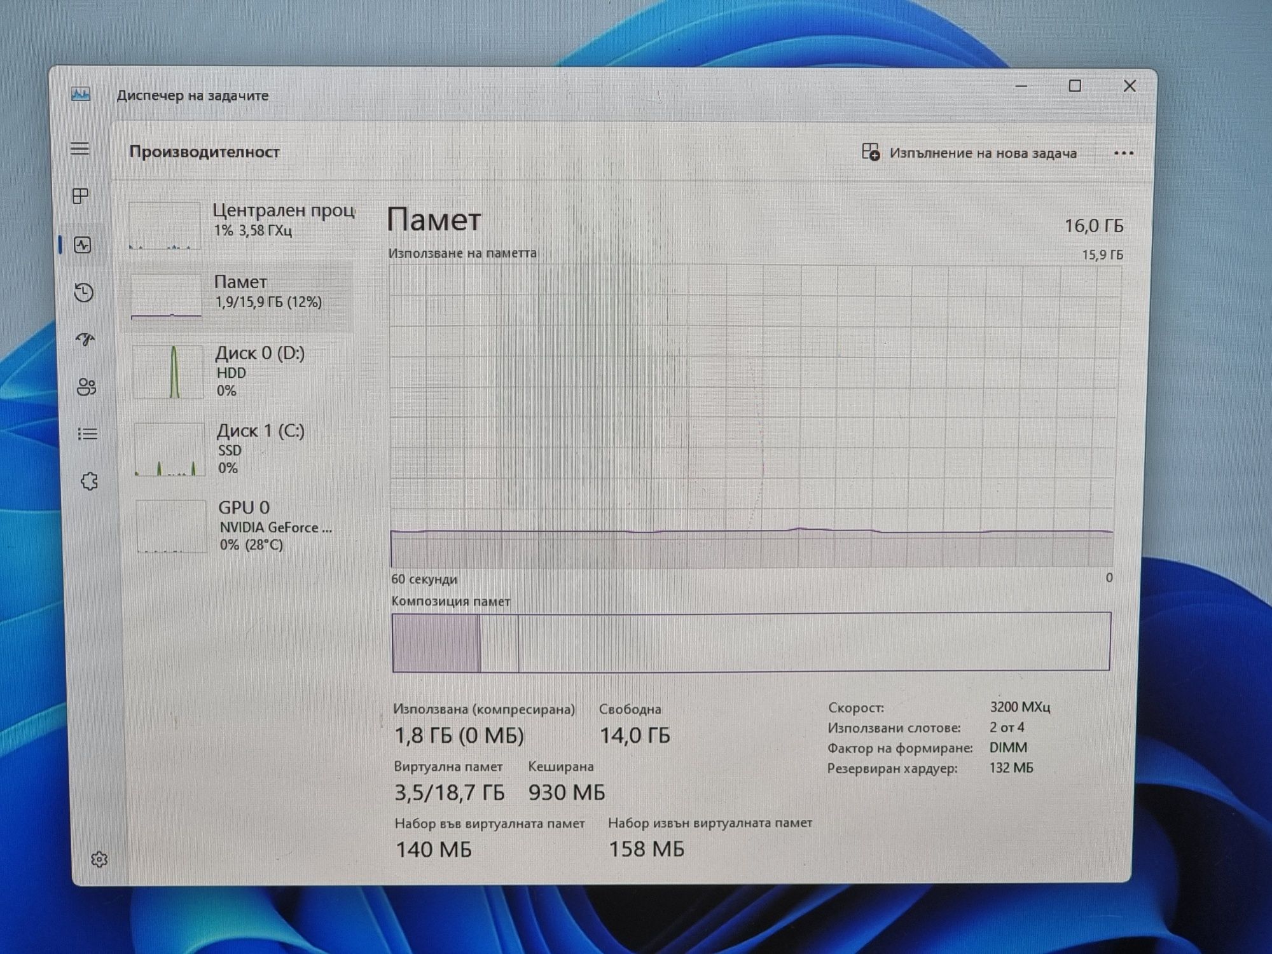Click the '158 МБ' non-paged pool value
1272x954 pixels.
click(x=647, y=849)
